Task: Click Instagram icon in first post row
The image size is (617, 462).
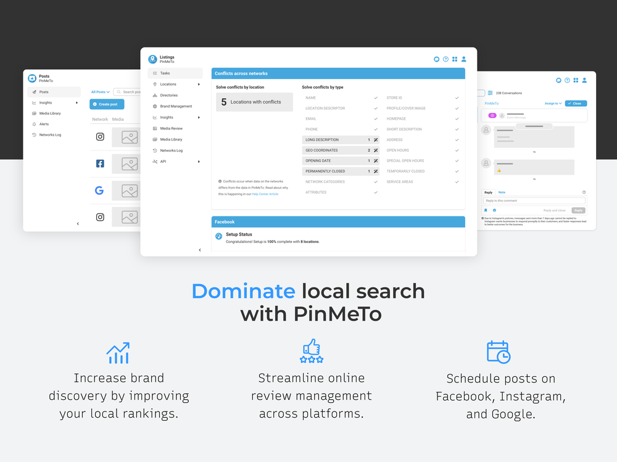Action: click(100, 136)
